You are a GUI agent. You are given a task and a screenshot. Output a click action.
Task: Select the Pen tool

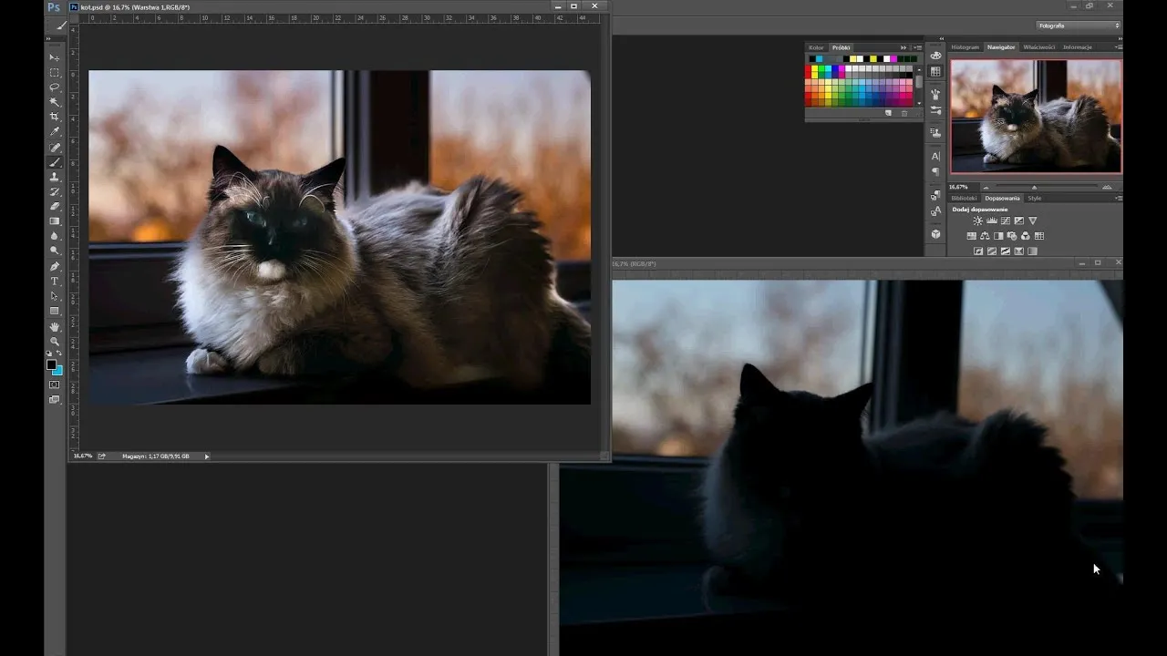(x=55, y=267)
